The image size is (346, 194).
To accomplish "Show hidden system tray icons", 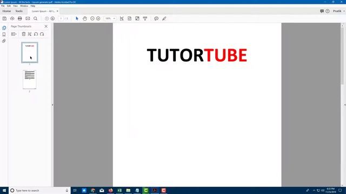I will [314, 190].
